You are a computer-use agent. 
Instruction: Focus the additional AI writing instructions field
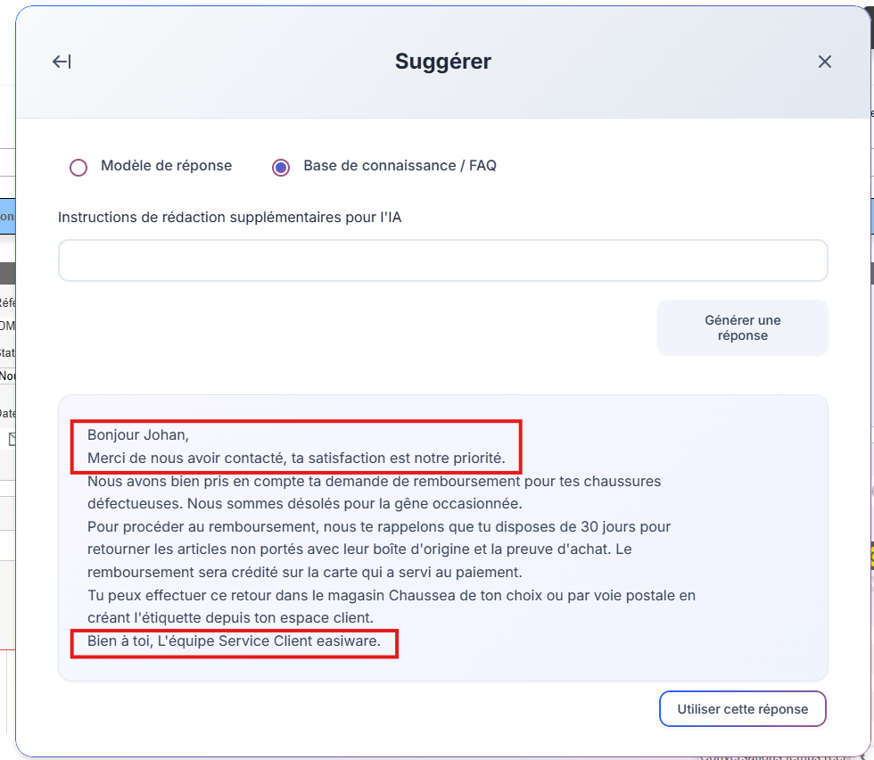click(442, 260)
